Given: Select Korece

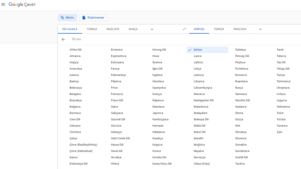Looking at the screenshot, I should coord(157,151).
